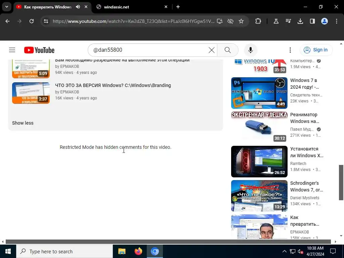344x258 pixels.
Task: Open 'Windows 7 в 2024 году' thumbnail
Action: pos(259,93)
